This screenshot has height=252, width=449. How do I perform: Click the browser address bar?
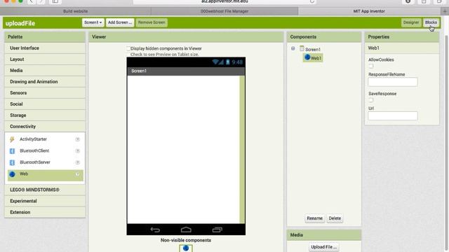[224, 1]
